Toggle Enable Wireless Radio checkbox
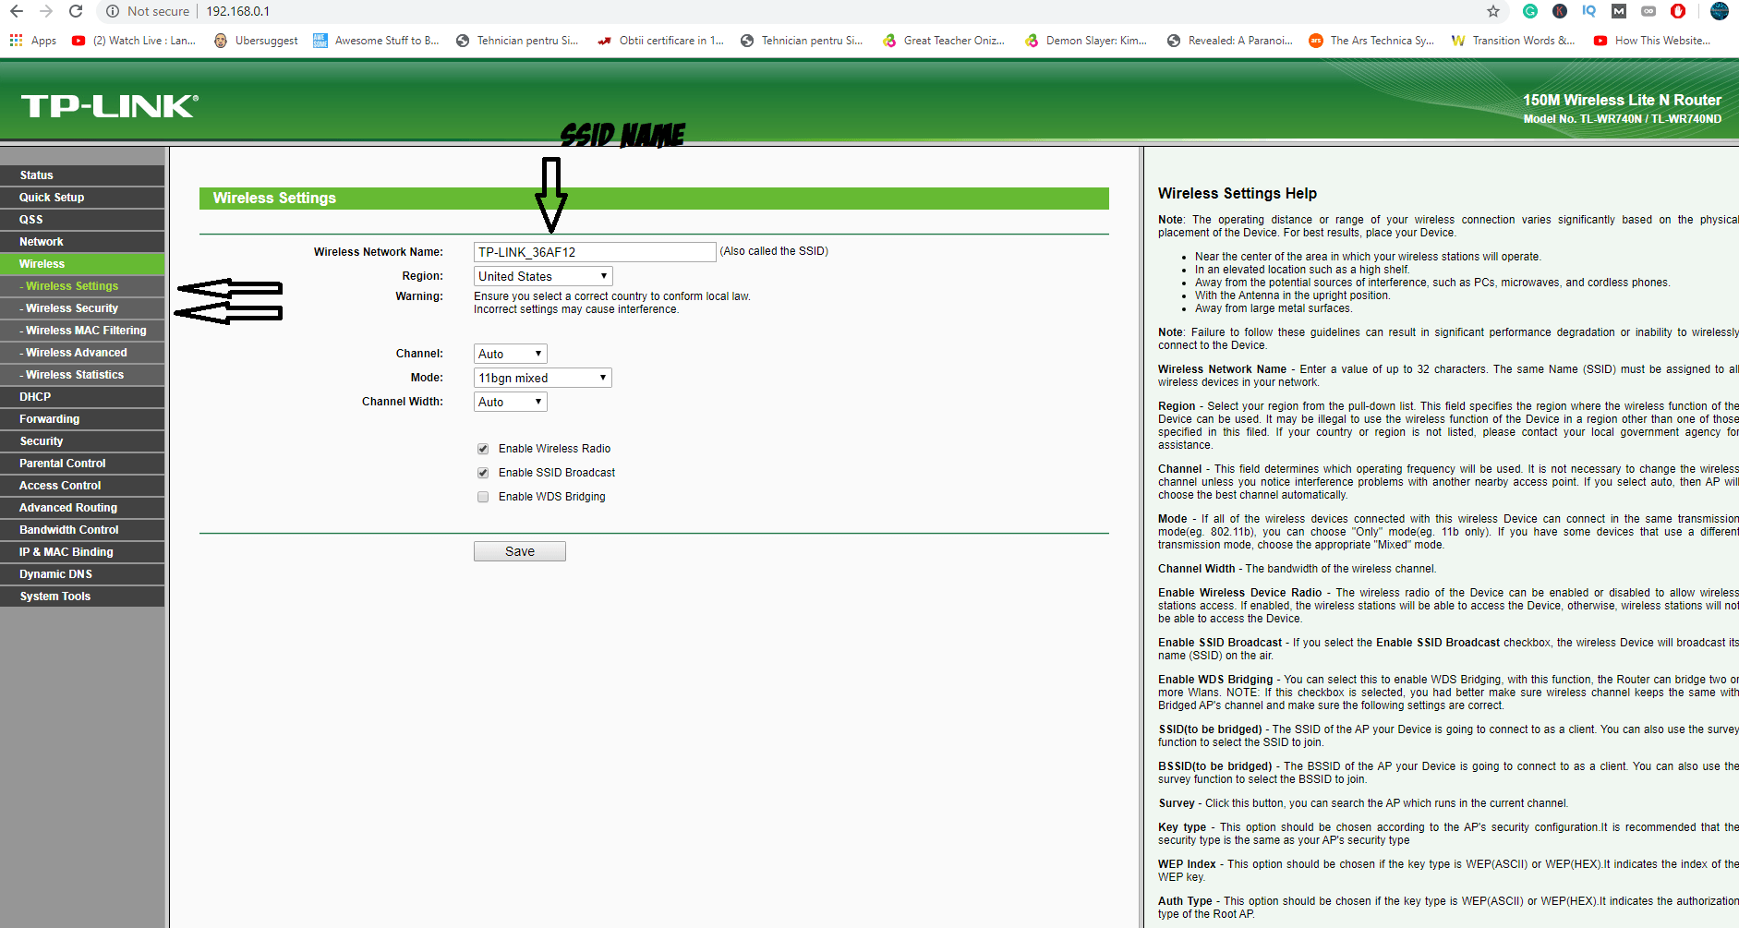This screenshot has width=1739, height=928. (x=483, y=449)
